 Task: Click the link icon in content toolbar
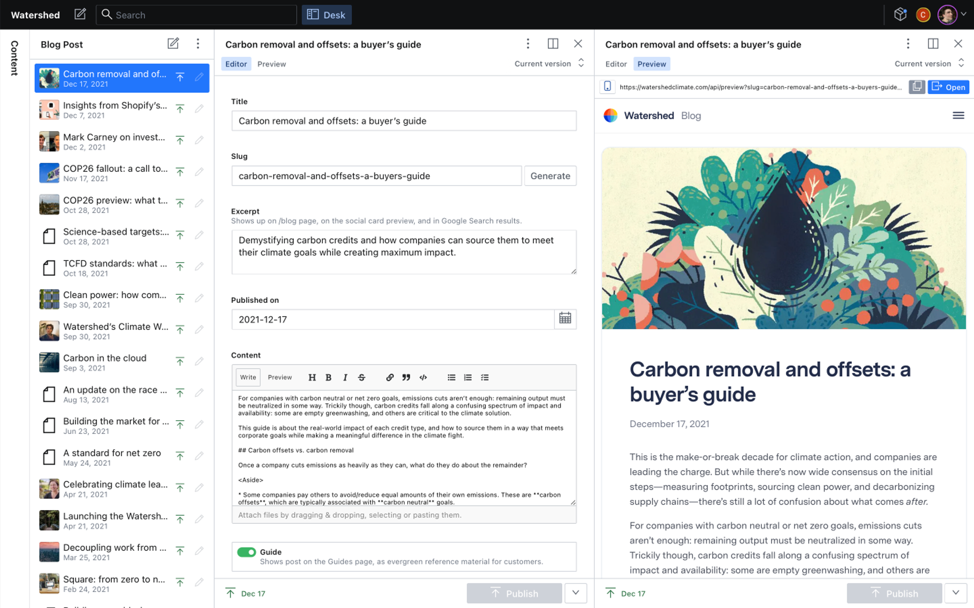(390, 377)
